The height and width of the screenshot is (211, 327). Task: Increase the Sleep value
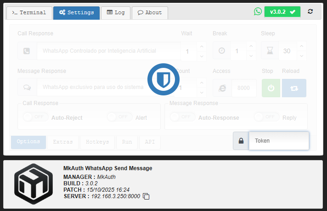[x=302, y=46]
